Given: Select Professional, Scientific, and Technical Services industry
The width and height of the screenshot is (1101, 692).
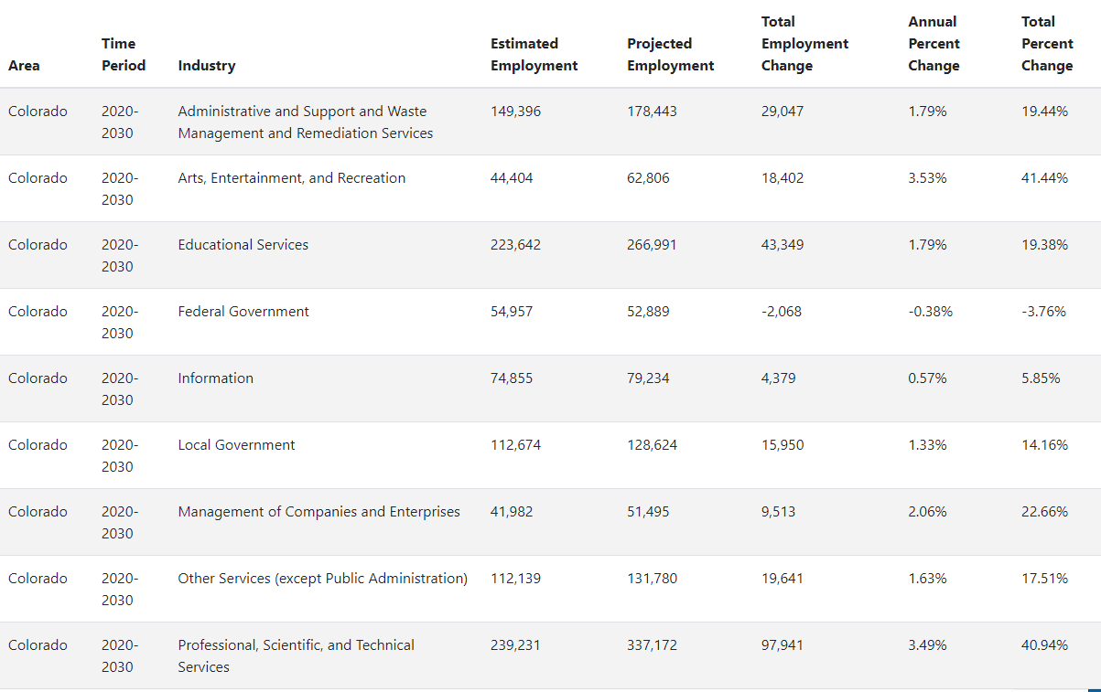Looking at the screenshot, I should click(x=297, y=656).
